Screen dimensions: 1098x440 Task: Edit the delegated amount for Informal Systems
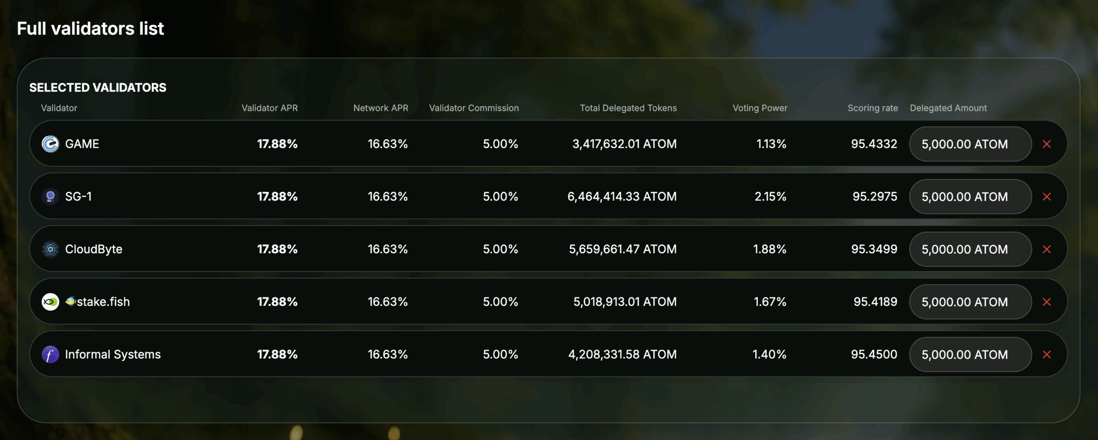[970, 354]
